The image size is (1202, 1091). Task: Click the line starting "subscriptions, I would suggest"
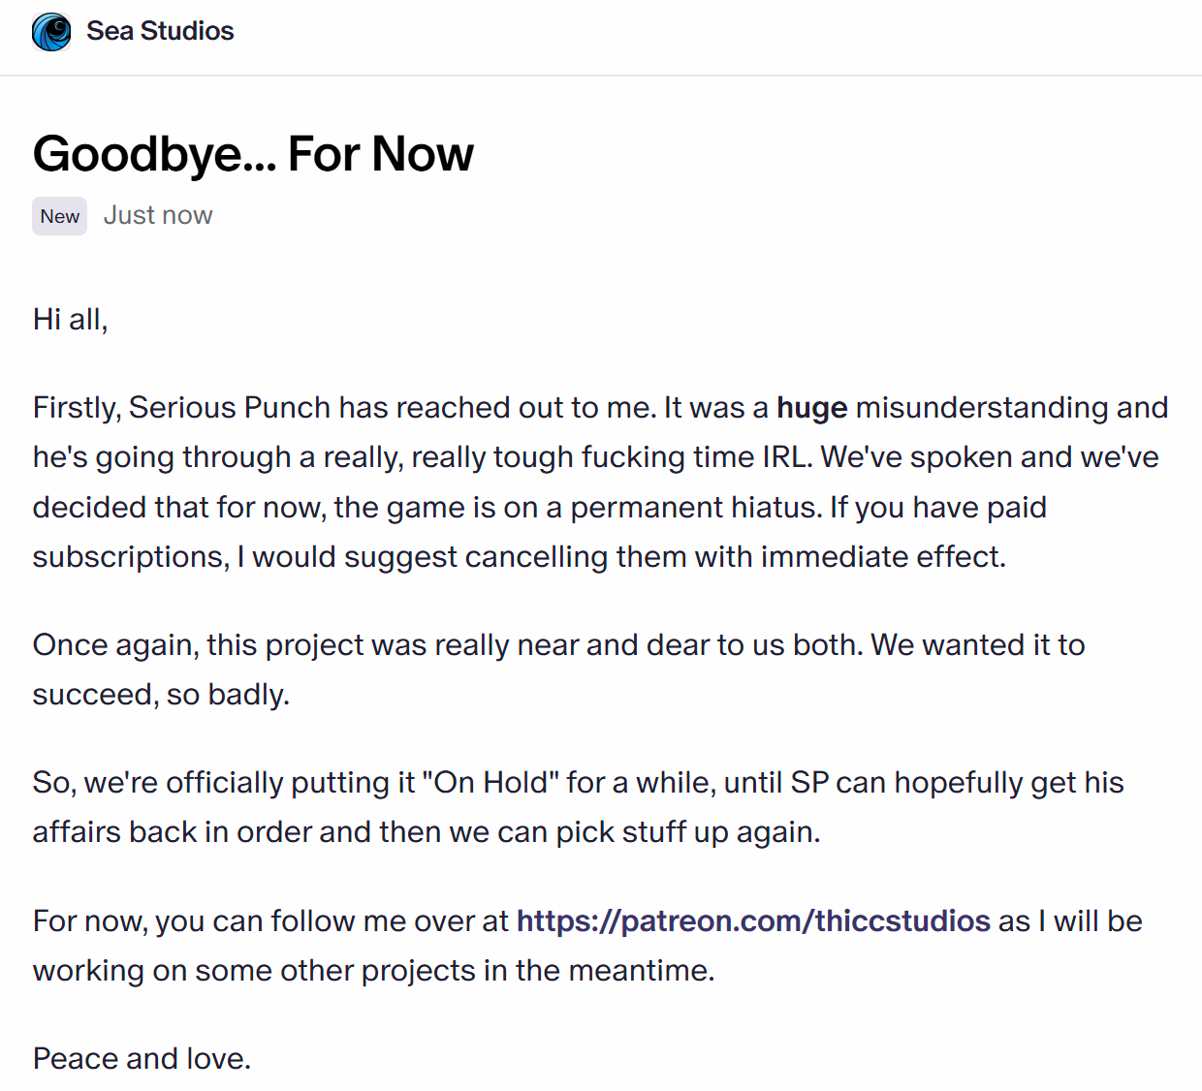519,557
